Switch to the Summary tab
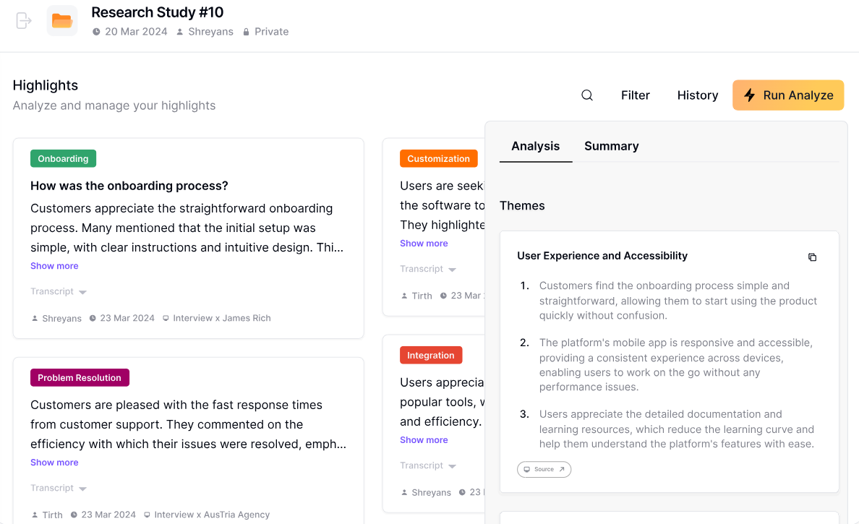This screenshot has height=524, width=859. 612,146
